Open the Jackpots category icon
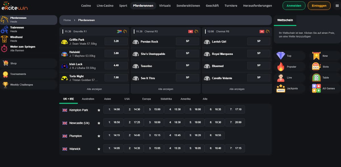341x167 pixels. click(281, 88)
